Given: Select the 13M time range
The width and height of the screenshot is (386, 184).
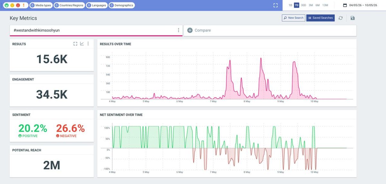Looking at the screenshot, I should pos(325,5).
